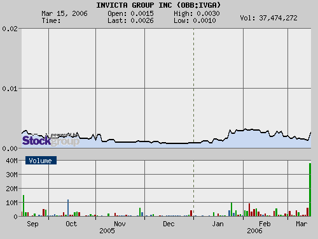The width and height of the screenshot is (318, 239).
Task: Click the 10M volume axis label
Action: click(11, 203)
